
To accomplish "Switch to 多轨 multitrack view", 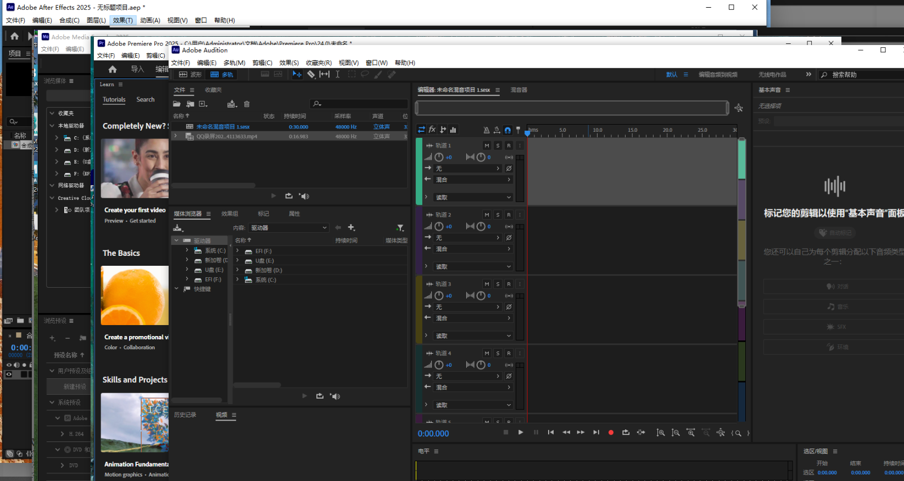I will [x=222, y=74].
